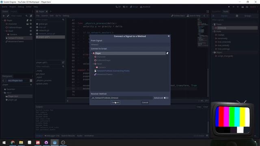Toggle FileSystem split mode icon
The width and height of the screenshot is (260, 146).
click(31, 80)
